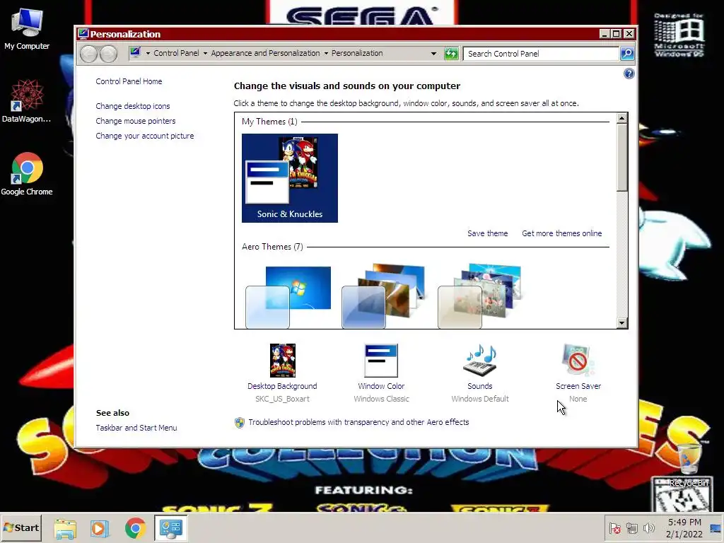Viewport: 724px width, 543px height.
Task: Click the Forward navigation arrow button
Action: click(x=108, y=54)
